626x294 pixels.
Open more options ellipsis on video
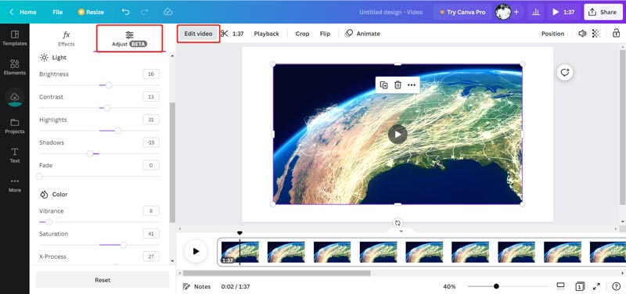pyautogui.click(x=412, y=85)
